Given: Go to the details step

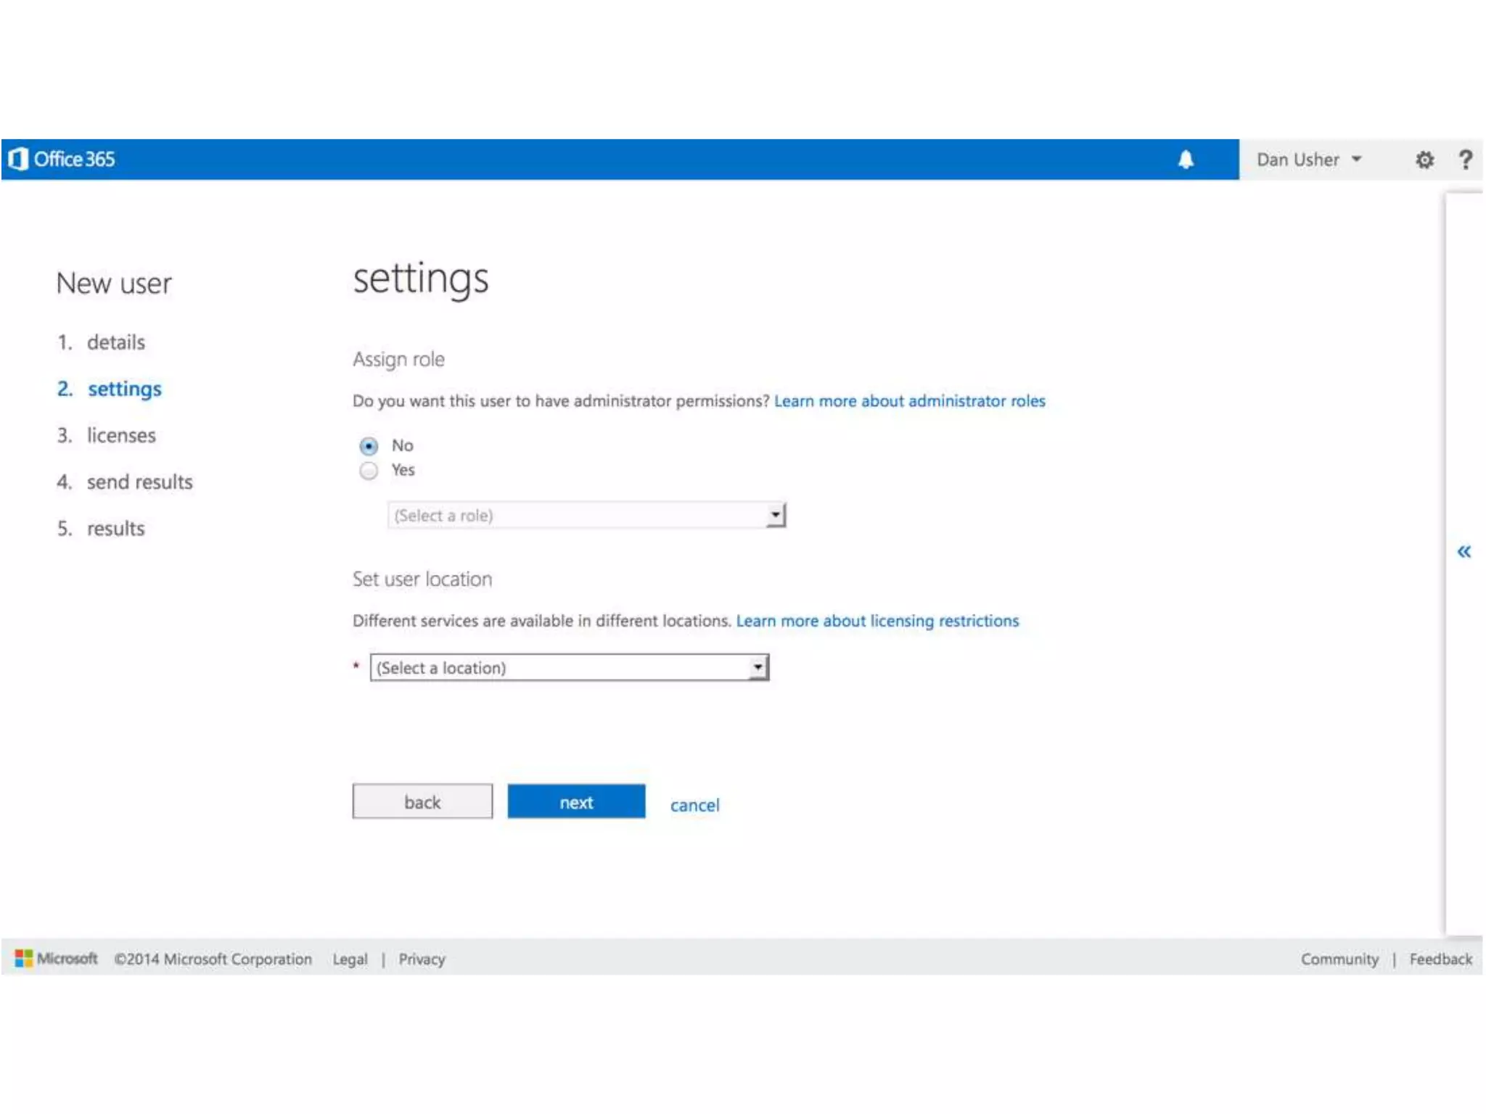Looking at the screenshot, I should [x=115, y=342].
